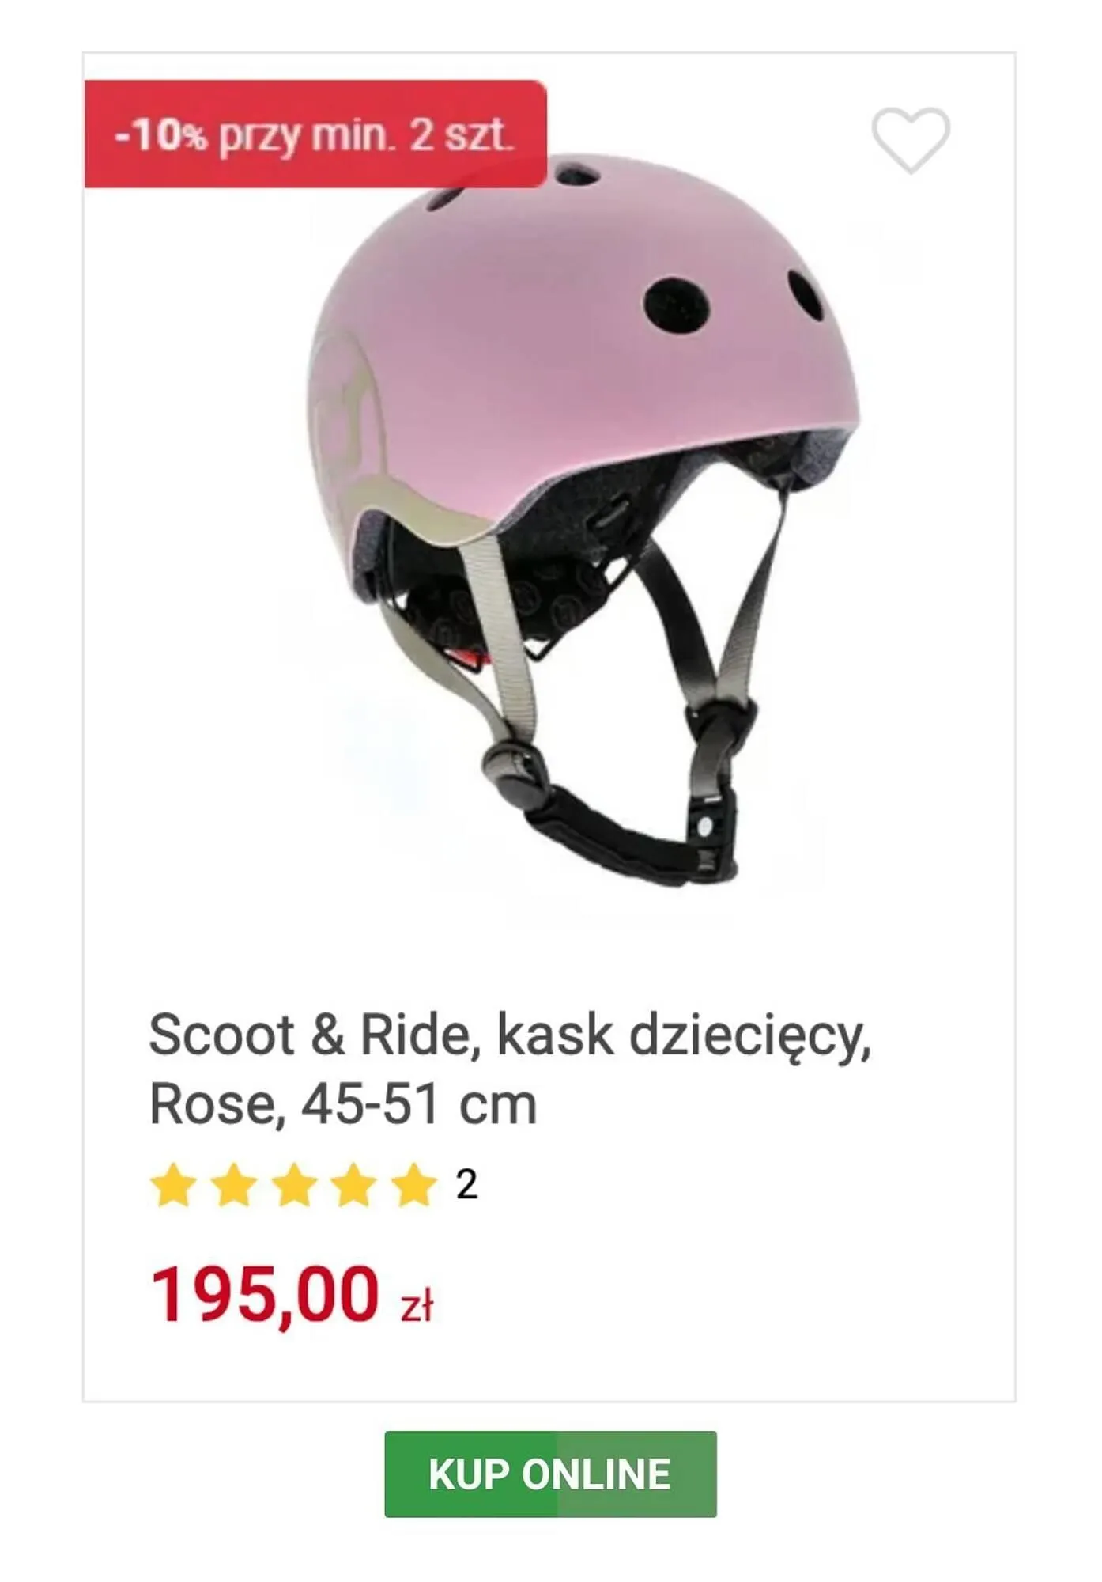The height and width of the screenshot is (1582, 1102).
Task: Click the "zł" currency label
Action: [417, 1306]
